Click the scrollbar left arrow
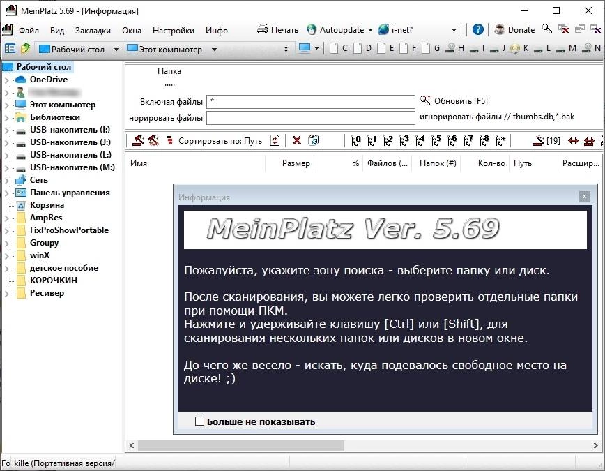Viewport: 605px width, 471px height. [132, 445]
